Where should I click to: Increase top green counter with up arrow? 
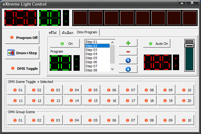click(x=66, y=14)
